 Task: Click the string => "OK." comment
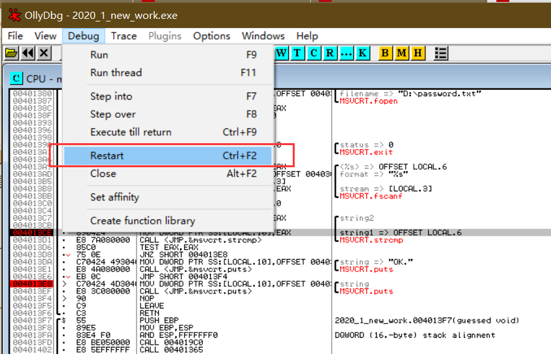(376, 262)
